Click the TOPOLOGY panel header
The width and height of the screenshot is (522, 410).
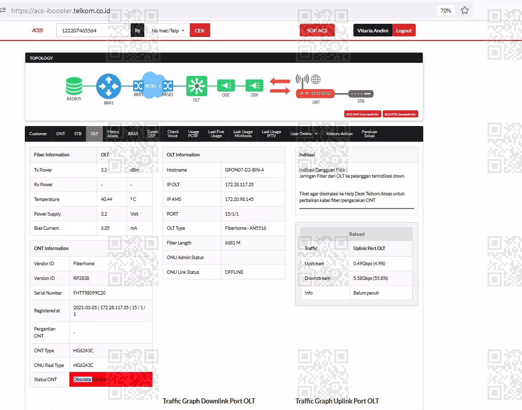(224, 58)
